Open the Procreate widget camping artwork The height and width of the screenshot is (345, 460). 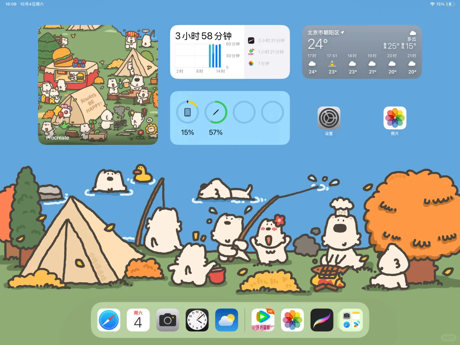pos(98,85)
